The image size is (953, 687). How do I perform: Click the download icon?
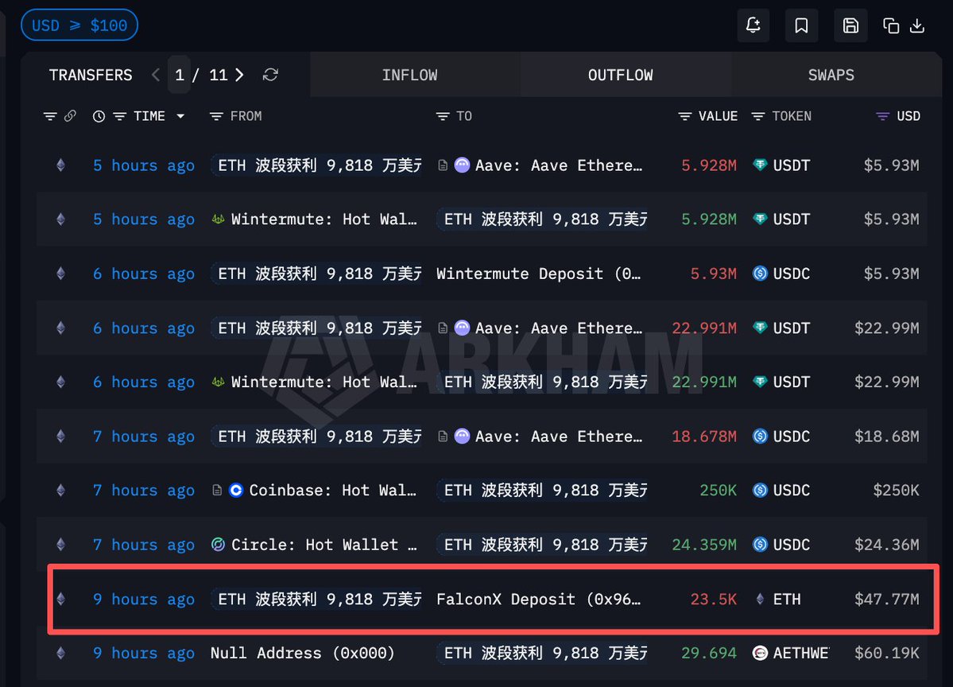917,25
